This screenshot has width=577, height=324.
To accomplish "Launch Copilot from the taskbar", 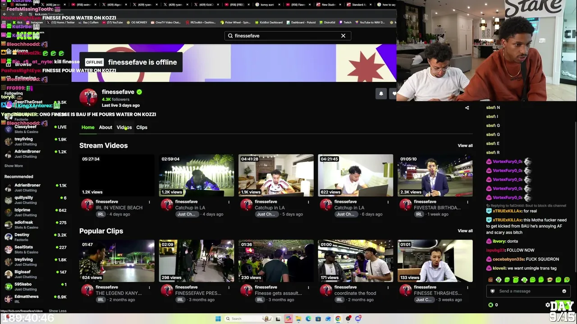I will click(x=288, y=319).
